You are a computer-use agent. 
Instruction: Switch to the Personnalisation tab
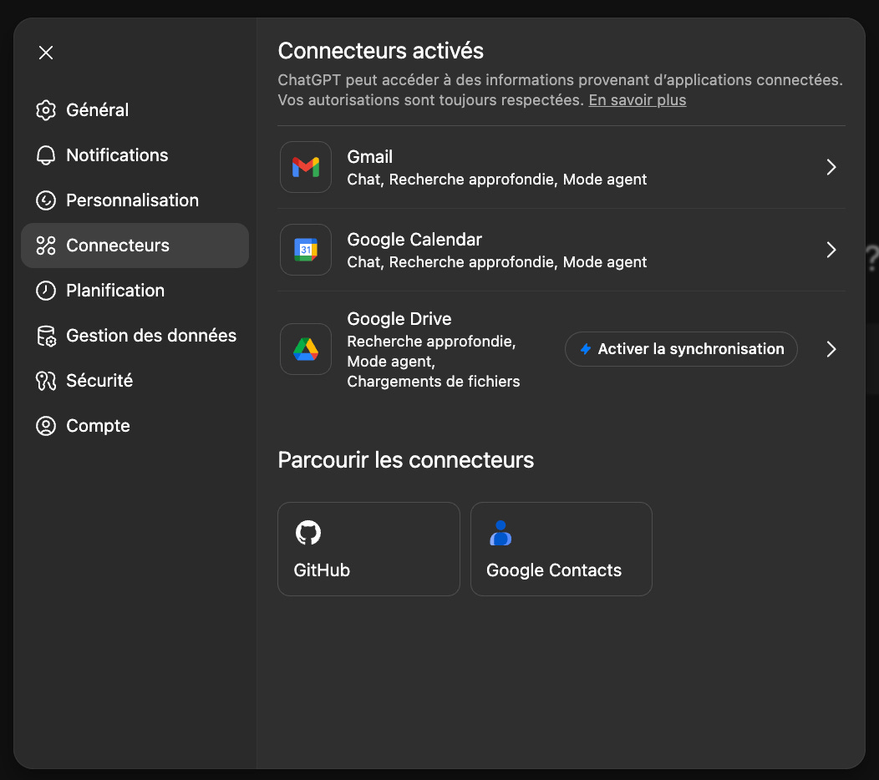click(135, 200)
